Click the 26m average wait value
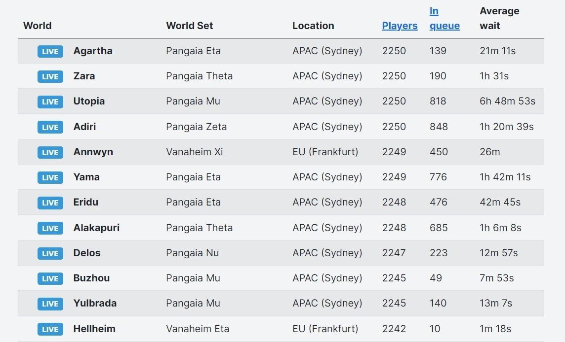This screenshot has height=342, width=565. [490, 152]
